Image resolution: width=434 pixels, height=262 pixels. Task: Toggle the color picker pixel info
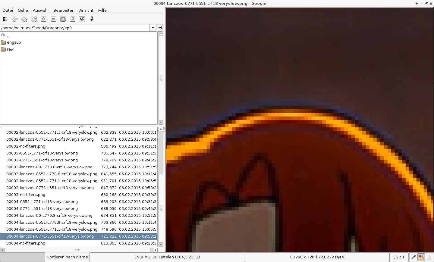coord(414,257)
